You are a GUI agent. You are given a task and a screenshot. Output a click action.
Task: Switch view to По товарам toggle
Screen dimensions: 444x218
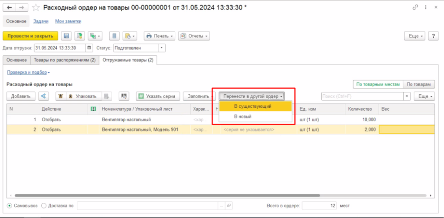pyautogui.click(x=418, y=85)
